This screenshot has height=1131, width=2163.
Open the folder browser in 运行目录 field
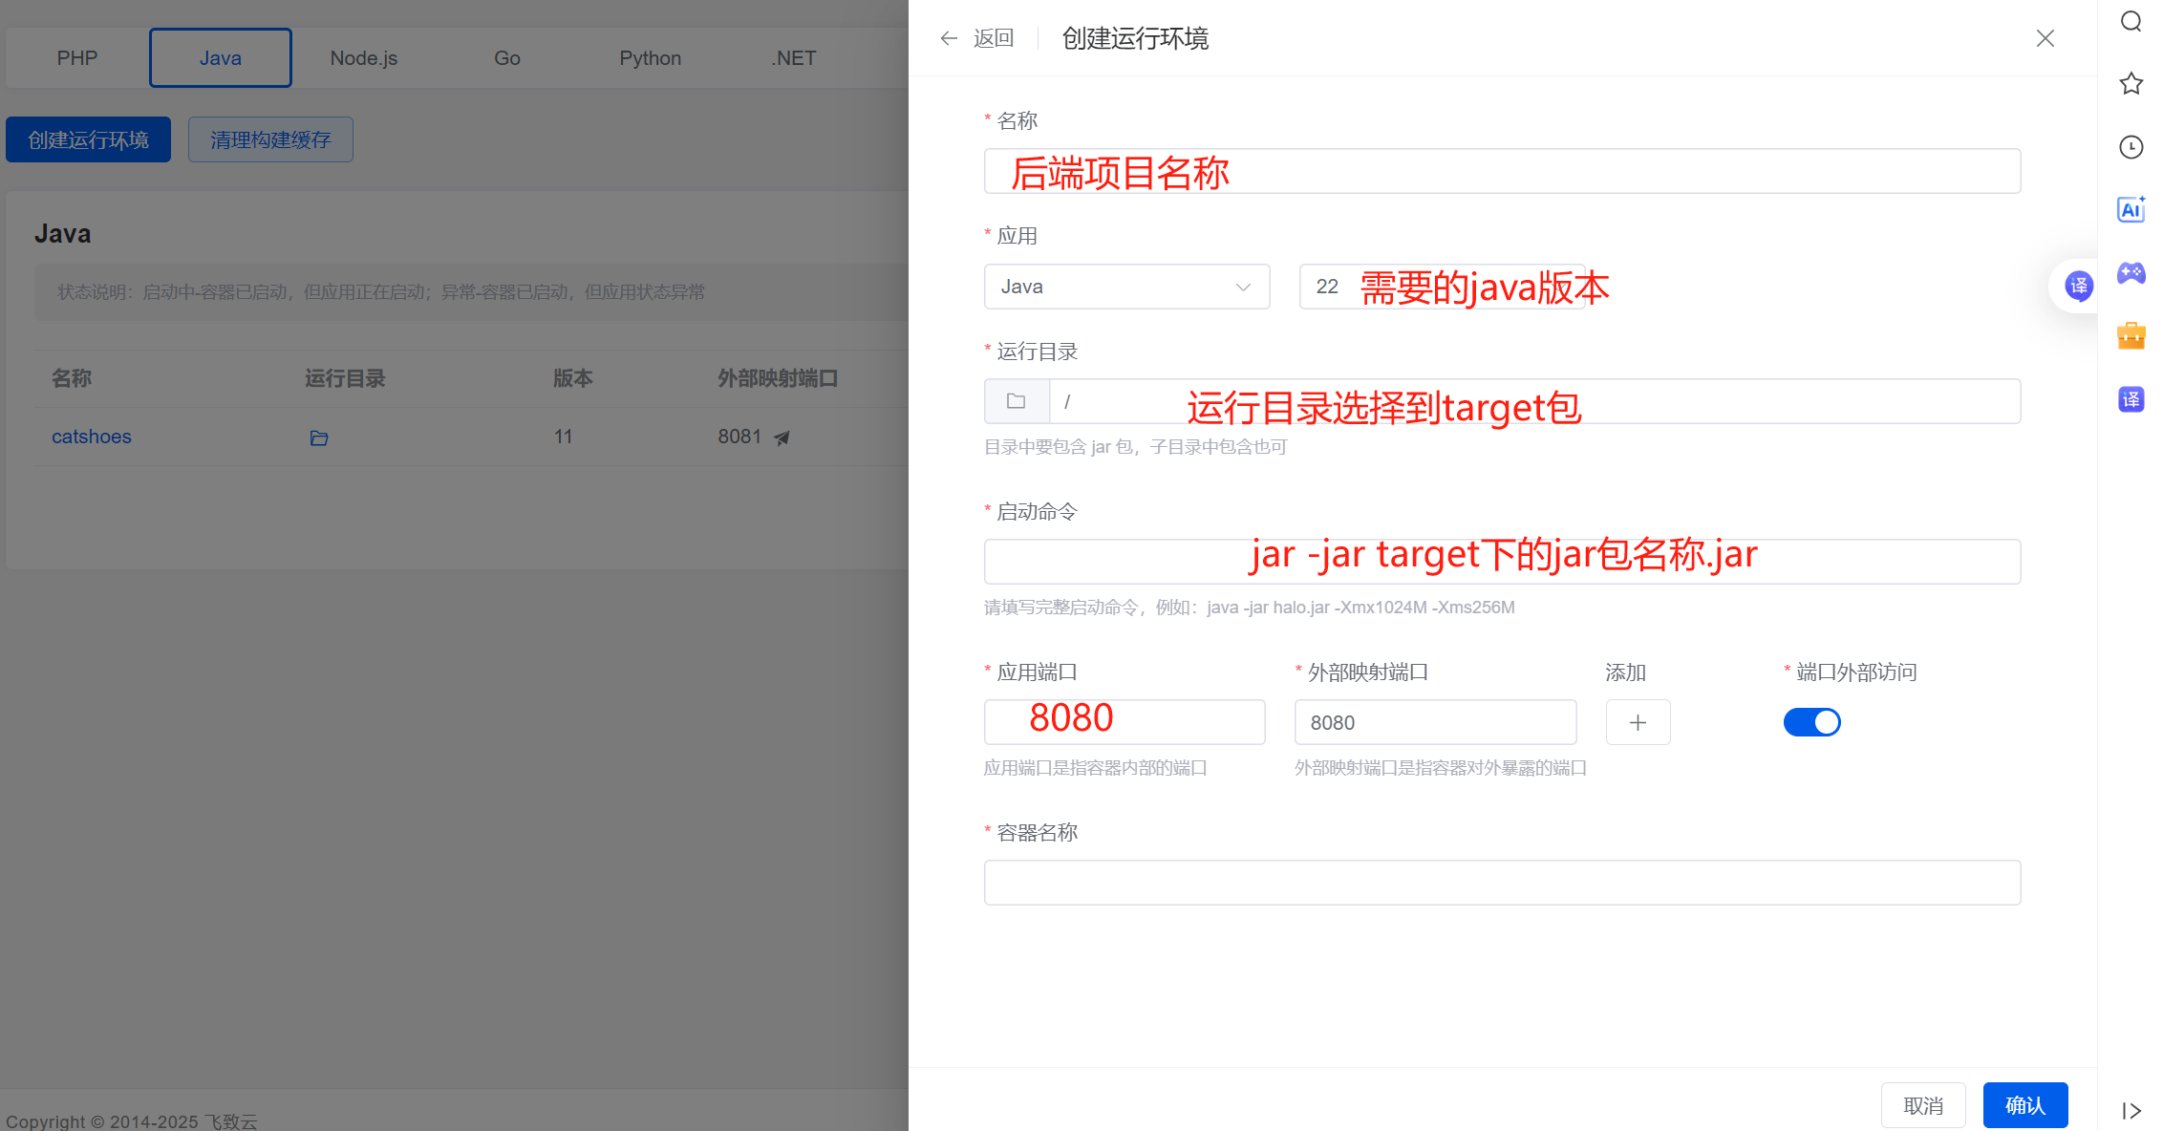[1016, 400]
